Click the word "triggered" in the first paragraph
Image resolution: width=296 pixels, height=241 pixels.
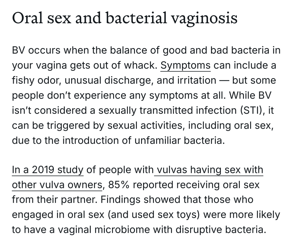[68, 126]
